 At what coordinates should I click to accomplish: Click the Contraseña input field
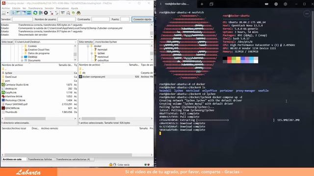pos(101,20)
